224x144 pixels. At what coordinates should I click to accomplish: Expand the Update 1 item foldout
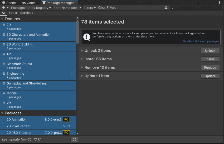click(x=82, y=76)
